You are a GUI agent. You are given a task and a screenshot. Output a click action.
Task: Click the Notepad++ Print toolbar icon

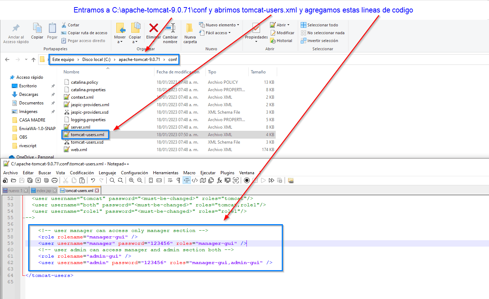point(55,180)
